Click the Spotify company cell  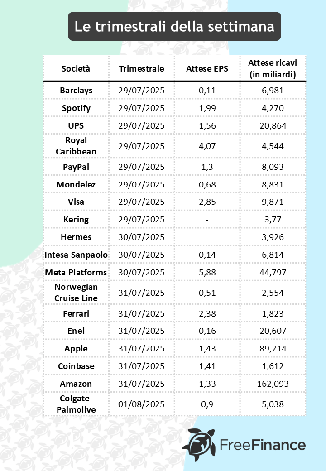[76, 108]
